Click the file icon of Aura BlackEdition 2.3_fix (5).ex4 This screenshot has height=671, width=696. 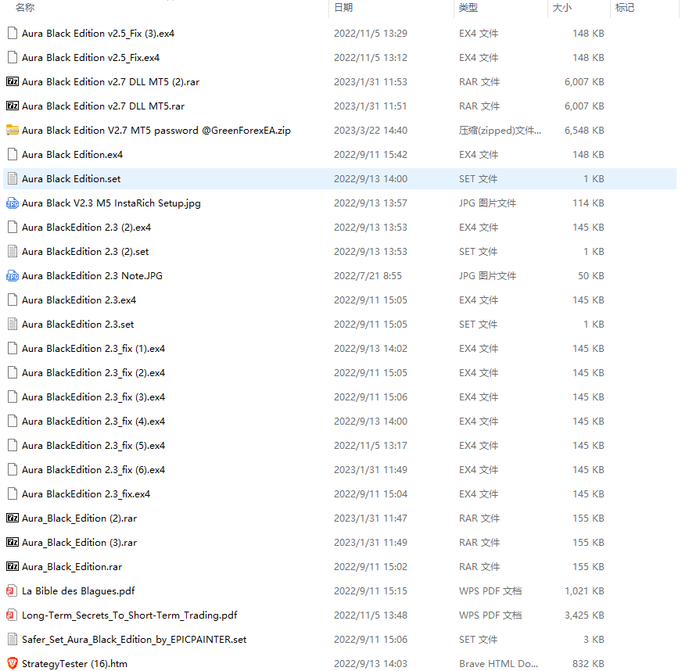[13, 446]
